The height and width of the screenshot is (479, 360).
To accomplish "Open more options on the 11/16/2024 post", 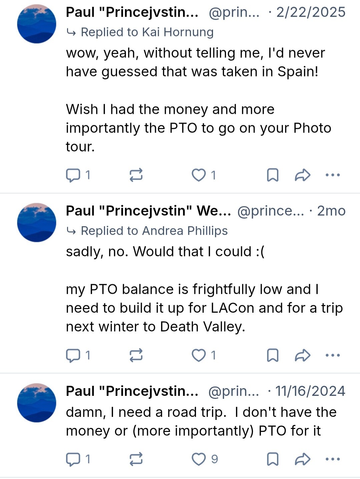I will click(332, 459).
